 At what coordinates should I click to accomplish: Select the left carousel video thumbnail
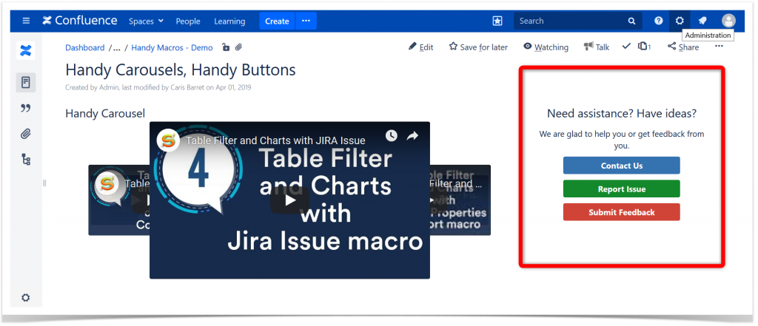(x=119, y=200)
